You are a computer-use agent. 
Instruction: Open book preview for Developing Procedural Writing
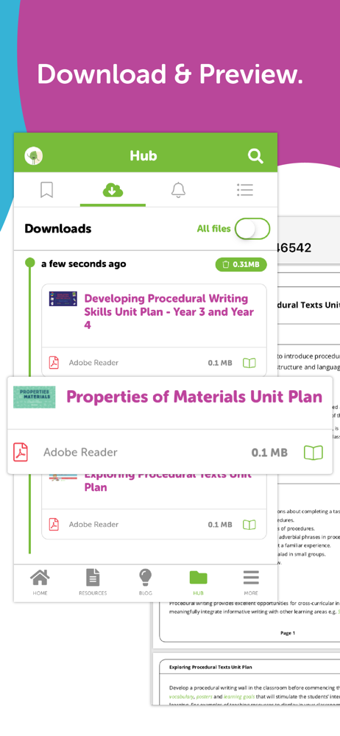(x=249, y=363)
